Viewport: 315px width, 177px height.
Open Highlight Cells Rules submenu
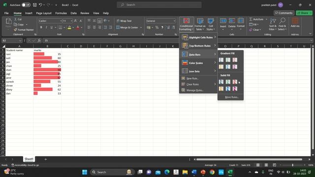point(198,37)
